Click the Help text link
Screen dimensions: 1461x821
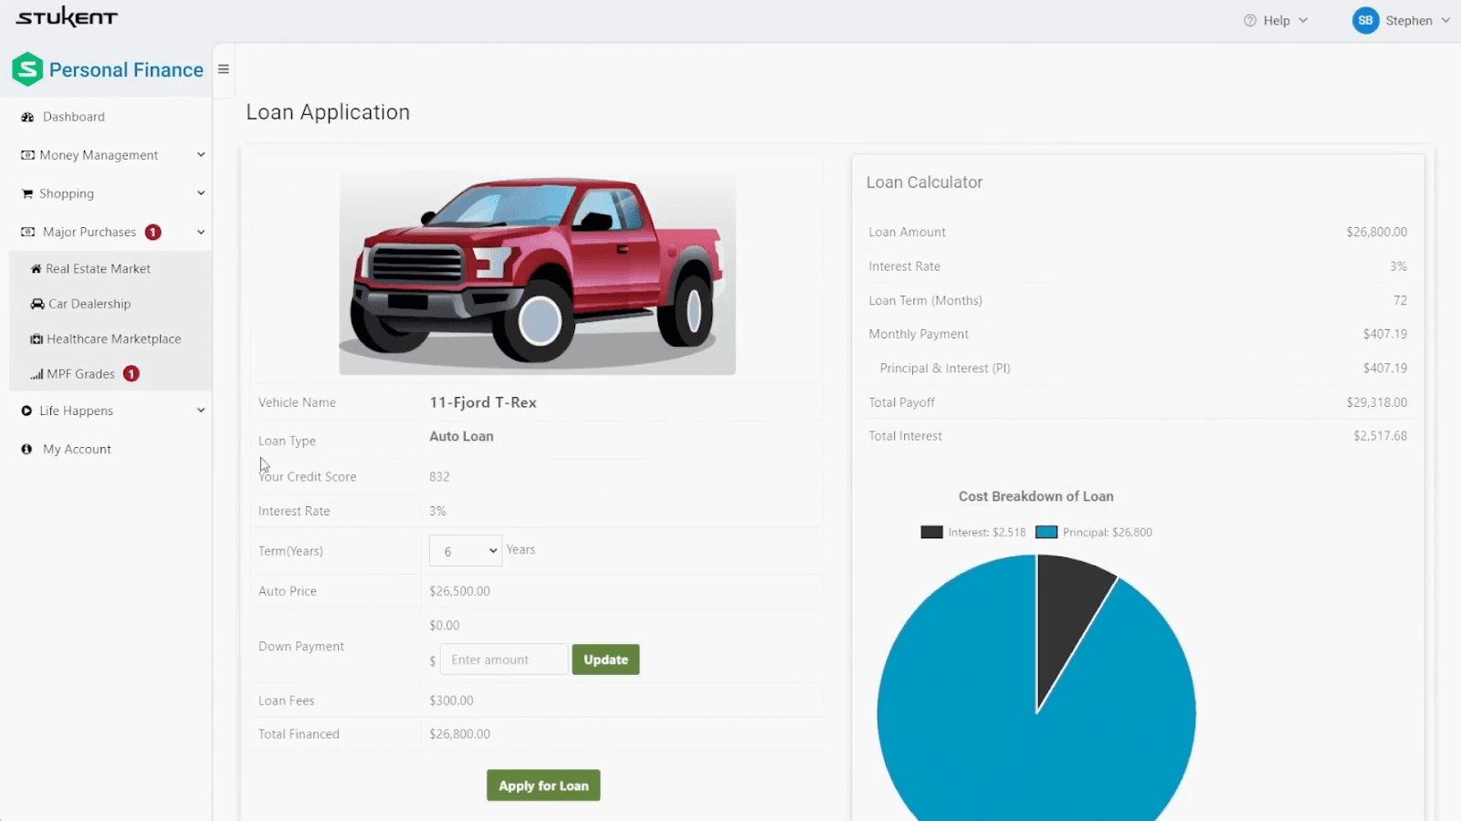[1277, 20]
